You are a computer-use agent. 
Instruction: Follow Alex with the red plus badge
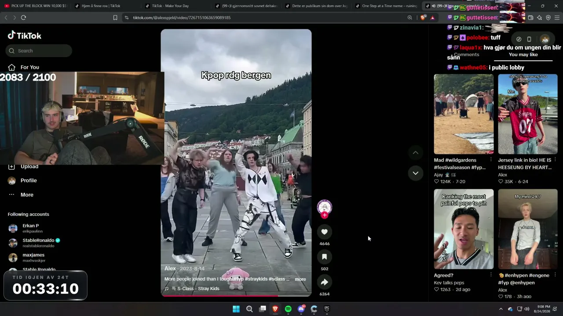[x=325, y=215]
